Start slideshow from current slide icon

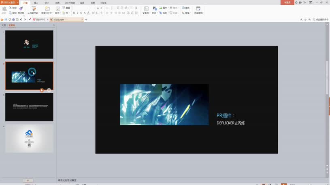coord(34,8)
